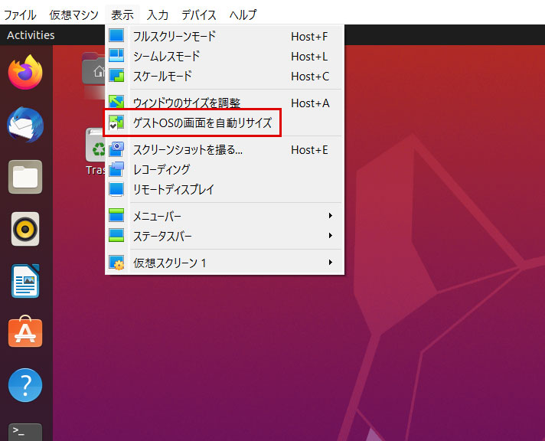This screenshot has height=441, width=545.
Task: Open the 入力 menu
Action: [x=158, y=15]
